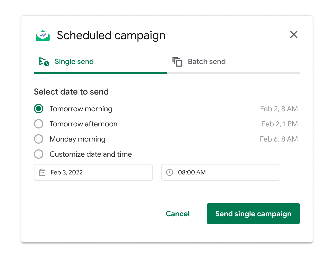Click the Batch send stacked-copies icon
This screenshot has width=334, height=258.
pyautogui.click(x=177, y=62)
